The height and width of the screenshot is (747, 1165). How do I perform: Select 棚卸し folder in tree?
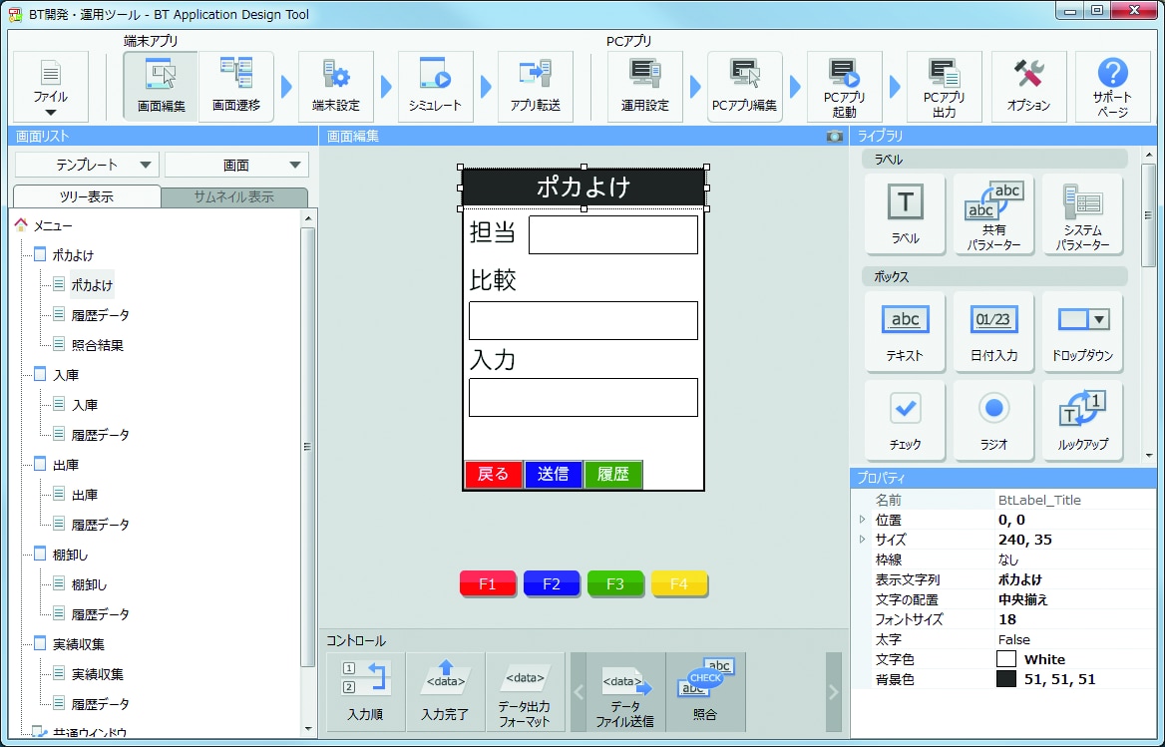(x=70, y=555)
